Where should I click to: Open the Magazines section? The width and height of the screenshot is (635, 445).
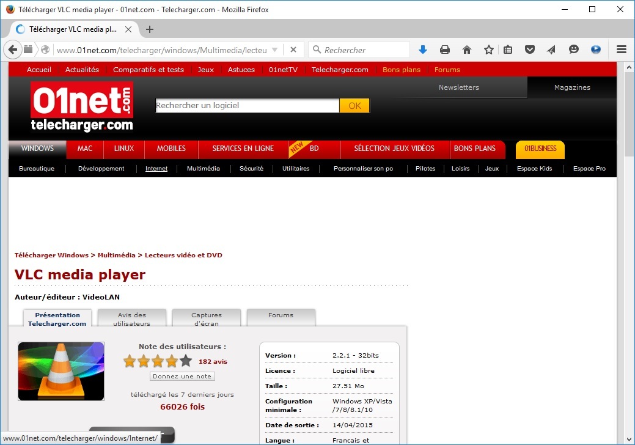pos(572,87)
